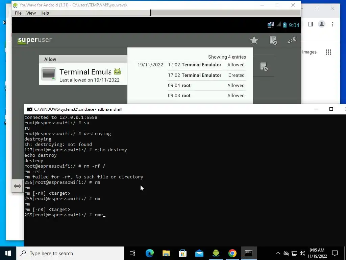Open the notification center icon
Viewport: 346px width, 260px height.
pos(335,253)
